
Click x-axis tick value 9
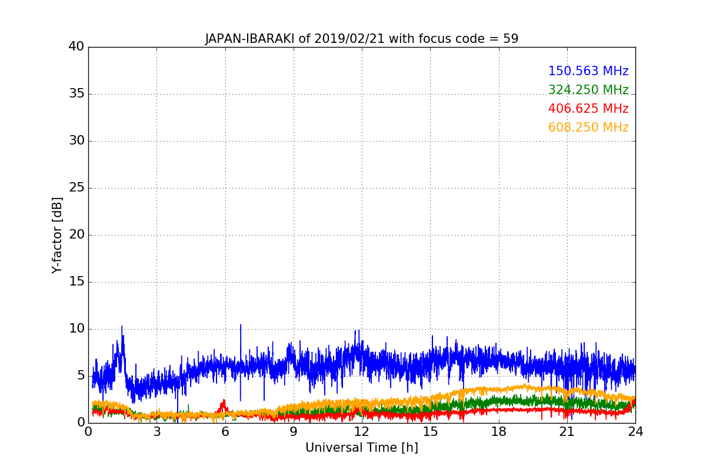[x=294, y=432]
